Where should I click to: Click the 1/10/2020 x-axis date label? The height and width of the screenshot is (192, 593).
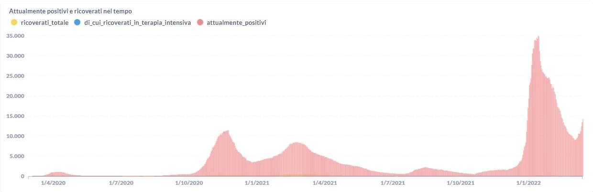pos(190,183)
